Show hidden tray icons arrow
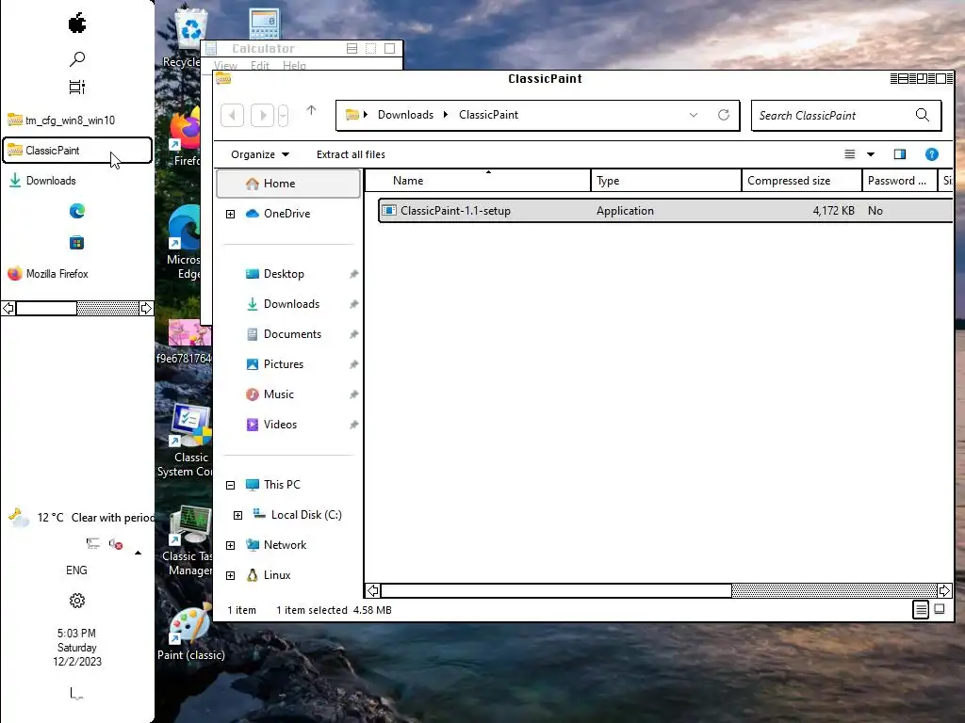The width and height of the screenshot is (965, 723). click(138, 553)
